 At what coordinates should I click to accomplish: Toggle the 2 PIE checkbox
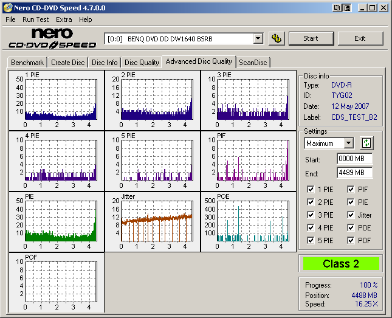(x=311, y=202)
